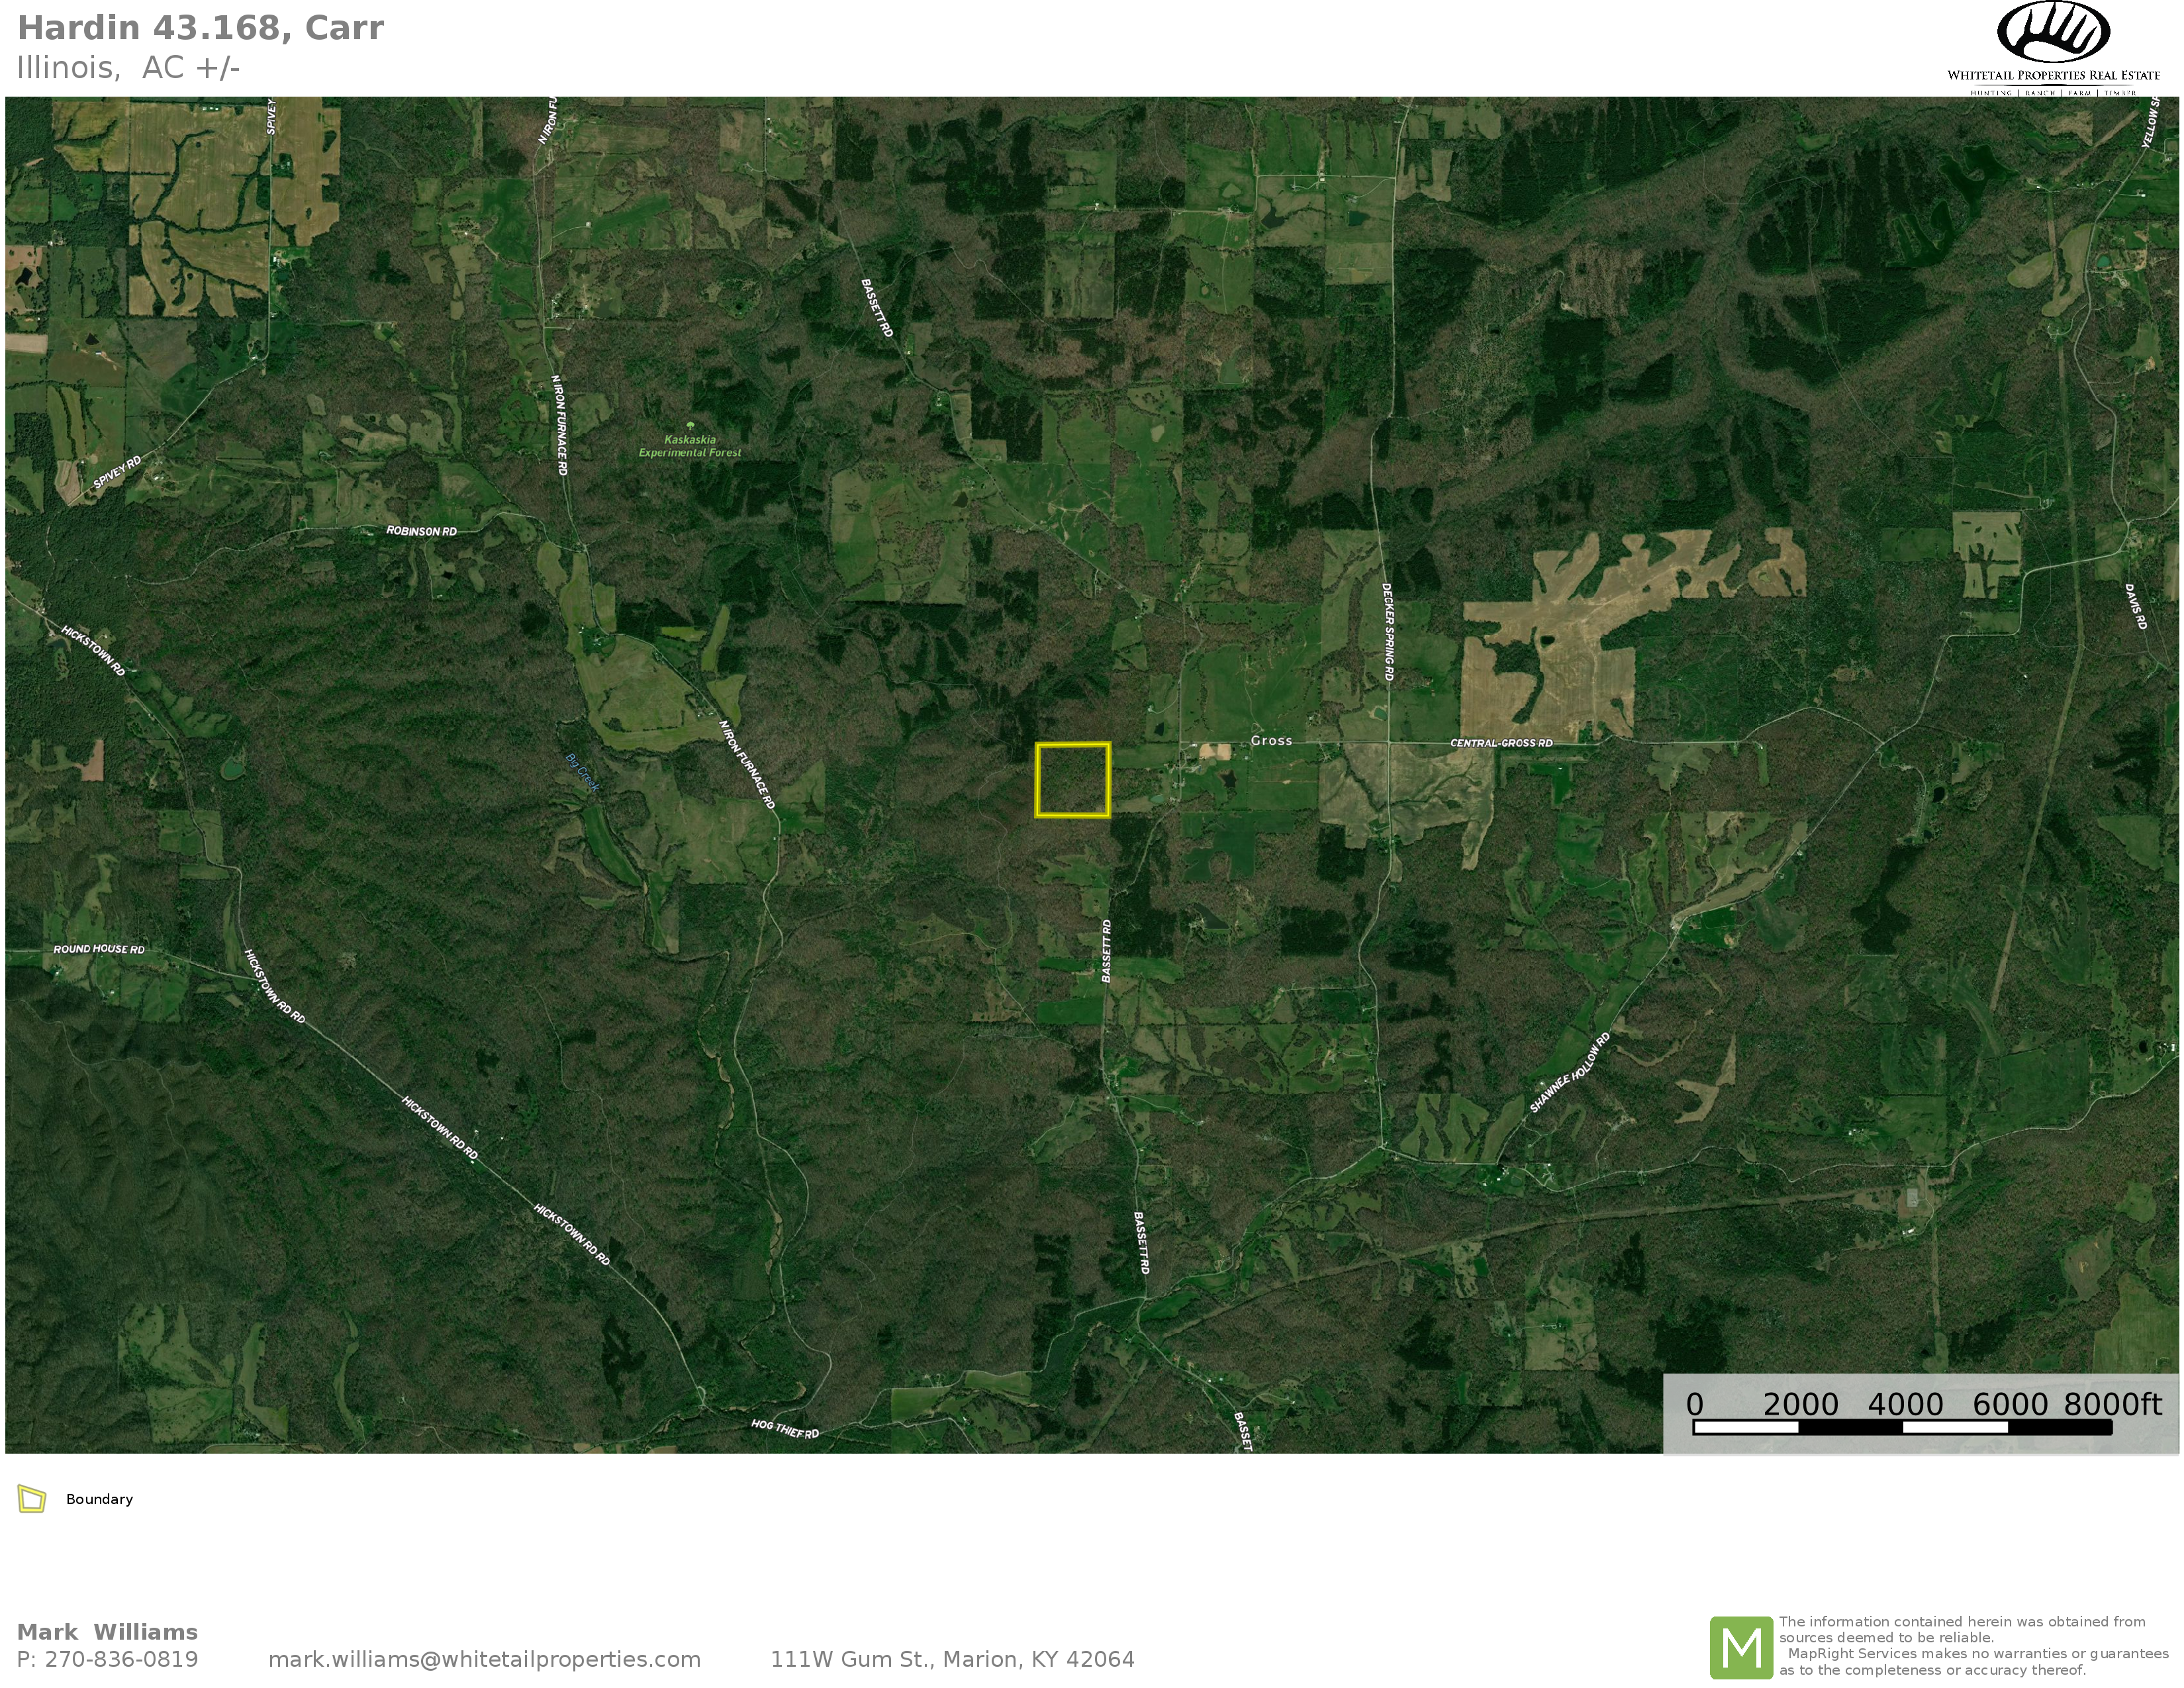Click the green MapRight M logo

(1741, 1647)
